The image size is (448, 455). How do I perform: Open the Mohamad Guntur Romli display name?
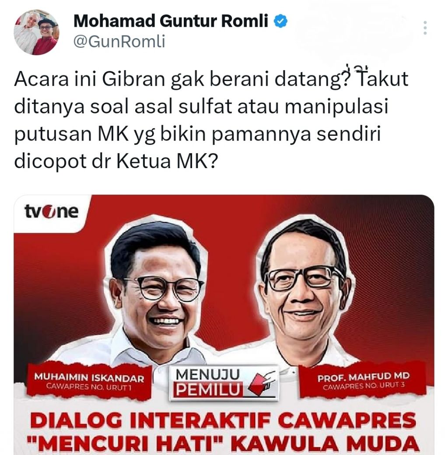(171, 21)
